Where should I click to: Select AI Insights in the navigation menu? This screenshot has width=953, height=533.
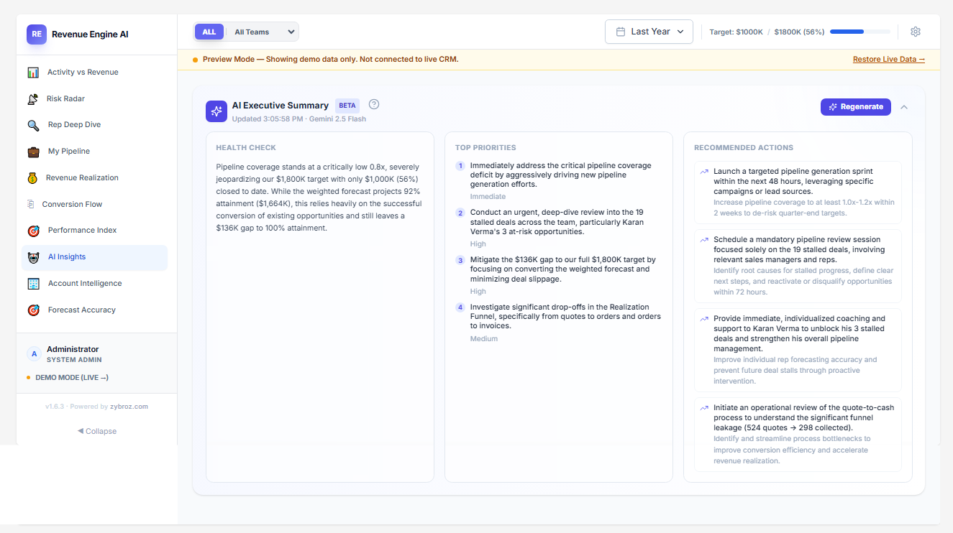point(66,256)
